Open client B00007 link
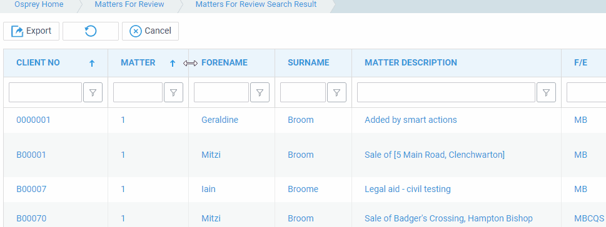The height and width of the screenshot is (227, 606). pyautogui.click(x=31, y=189)
